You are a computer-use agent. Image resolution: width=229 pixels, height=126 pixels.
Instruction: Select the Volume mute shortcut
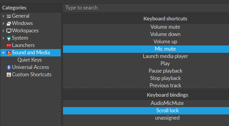(146, 27)
